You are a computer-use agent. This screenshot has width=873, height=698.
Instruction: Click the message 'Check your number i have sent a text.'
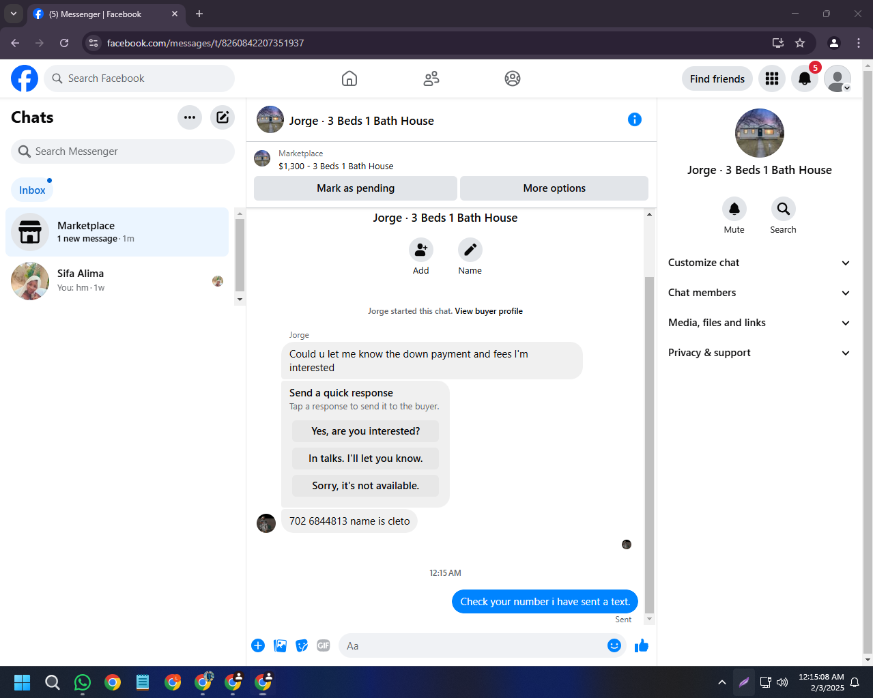click(545, 602)
